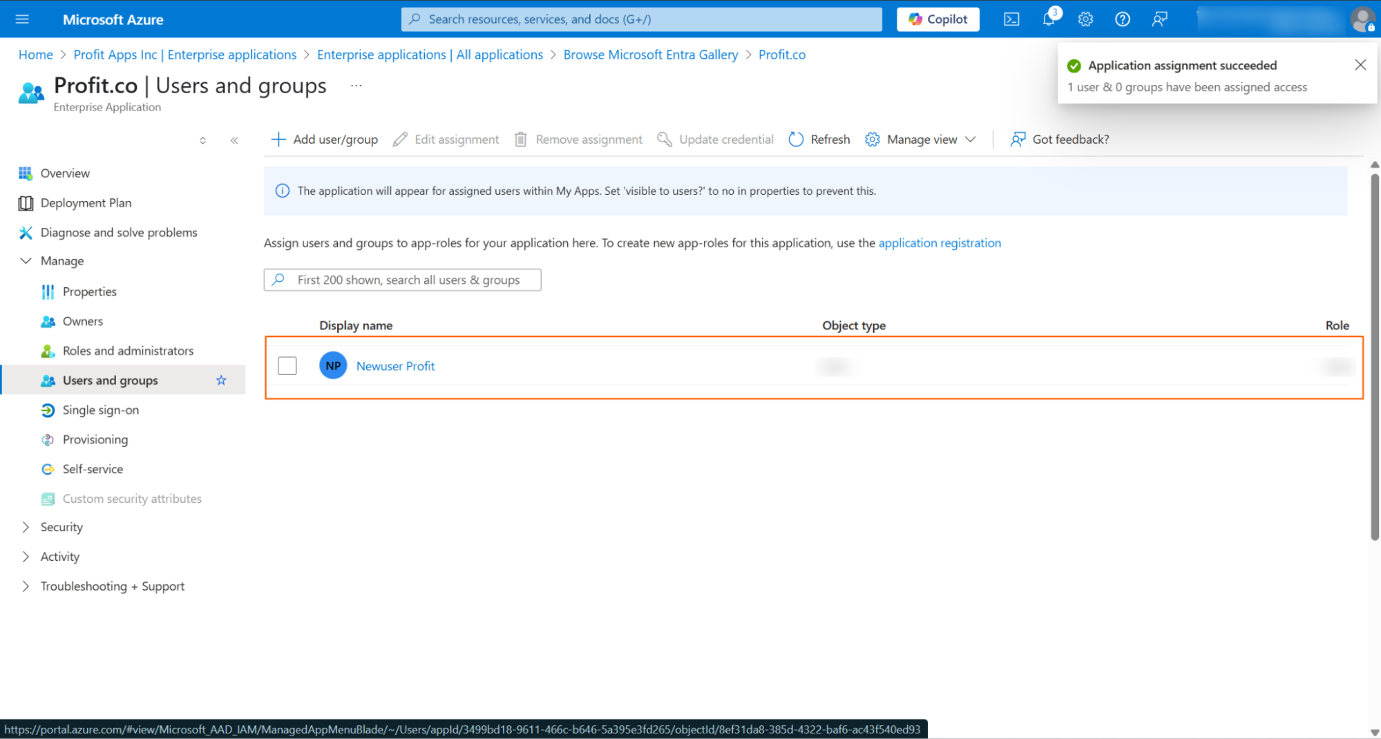Click Got feedback?
This screenshot has height=739, width=1381.
(1060, 140)
